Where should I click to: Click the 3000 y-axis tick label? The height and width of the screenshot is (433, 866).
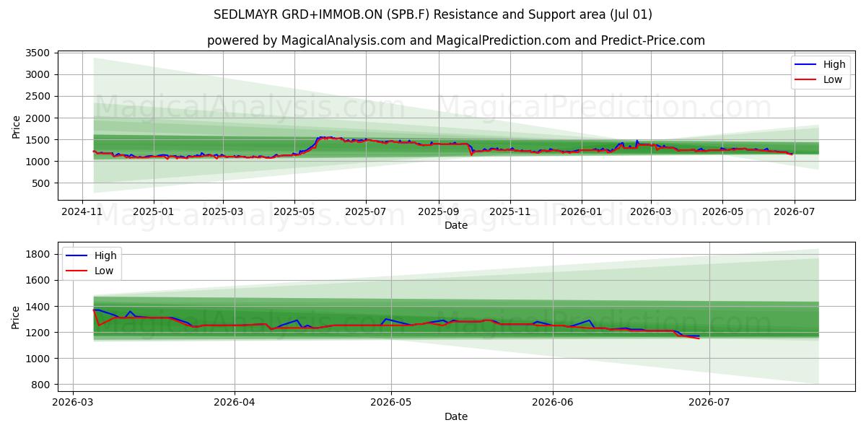(x=38, y=74)
